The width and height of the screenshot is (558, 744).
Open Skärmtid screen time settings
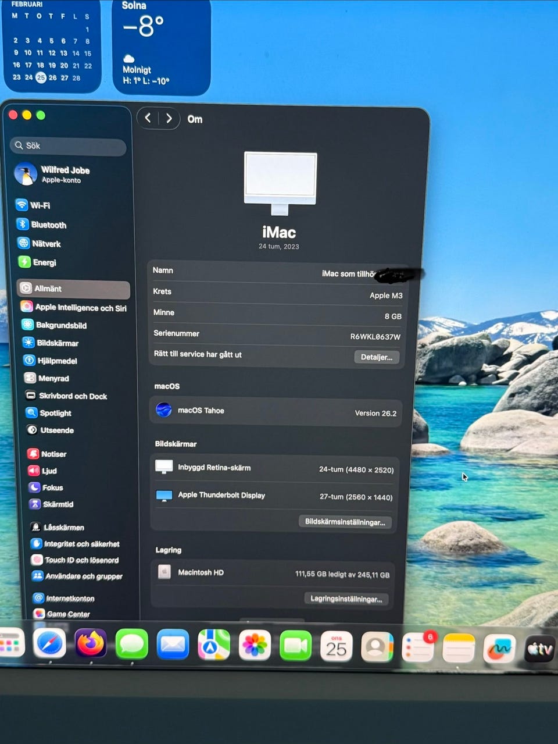[52, 504]
